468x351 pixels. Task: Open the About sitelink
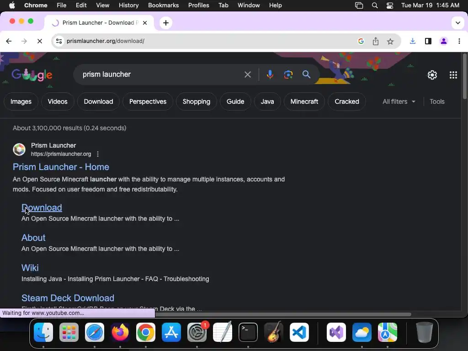coord(33,238)
